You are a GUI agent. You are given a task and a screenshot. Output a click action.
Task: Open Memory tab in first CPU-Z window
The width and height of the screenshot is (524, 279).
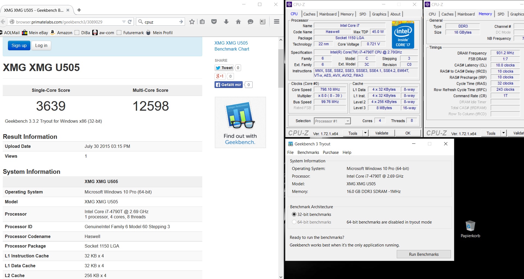[347, 14]
